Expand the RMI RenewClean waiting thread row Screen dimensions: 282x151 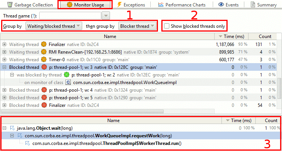(x=5, y=52)
